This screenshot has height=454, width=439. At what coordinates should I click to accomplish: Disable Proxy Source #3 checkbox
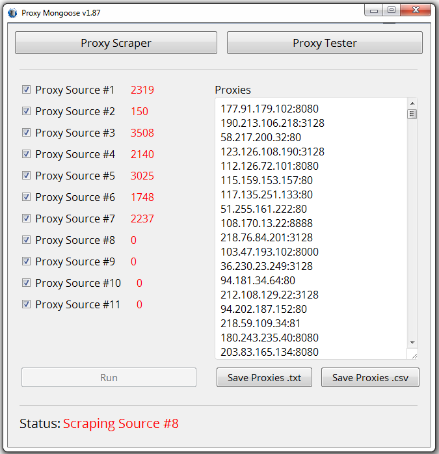coord(27,133)
